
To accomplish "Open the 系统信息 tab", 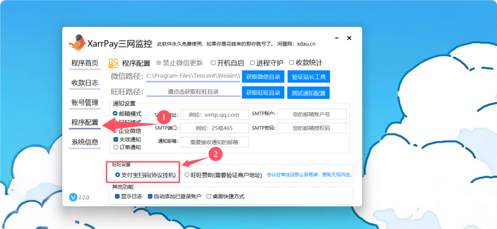I will tap(84, 142).
